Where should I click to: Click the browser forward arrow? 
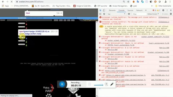(7, 2)
